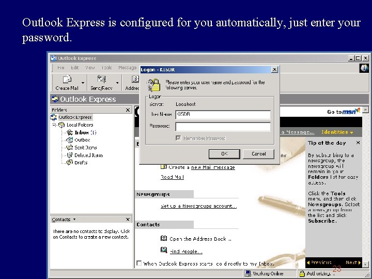Viewport: 372px width, 279px height.
Task: Click Cancel in the Logon dialog
Action: (x=259, y=154)
